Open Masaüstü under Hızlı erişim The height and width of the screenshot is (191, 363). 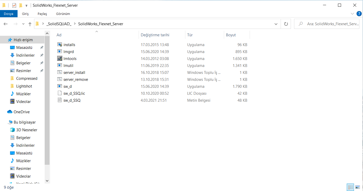pos(21,48)
